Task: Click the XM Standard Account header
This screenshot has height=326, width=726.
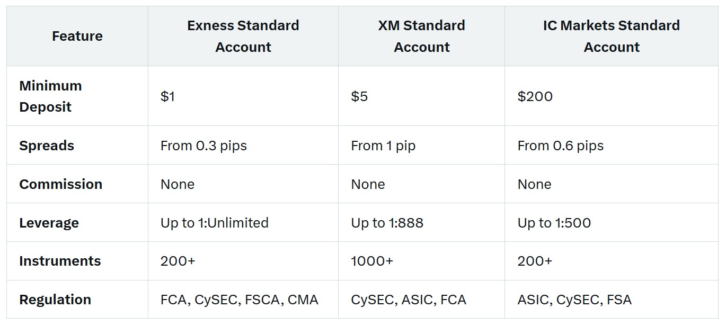Action: (422, 37)
